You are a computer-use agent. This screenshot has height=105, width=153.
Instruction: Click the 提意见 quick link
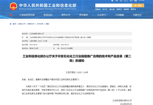119,9
